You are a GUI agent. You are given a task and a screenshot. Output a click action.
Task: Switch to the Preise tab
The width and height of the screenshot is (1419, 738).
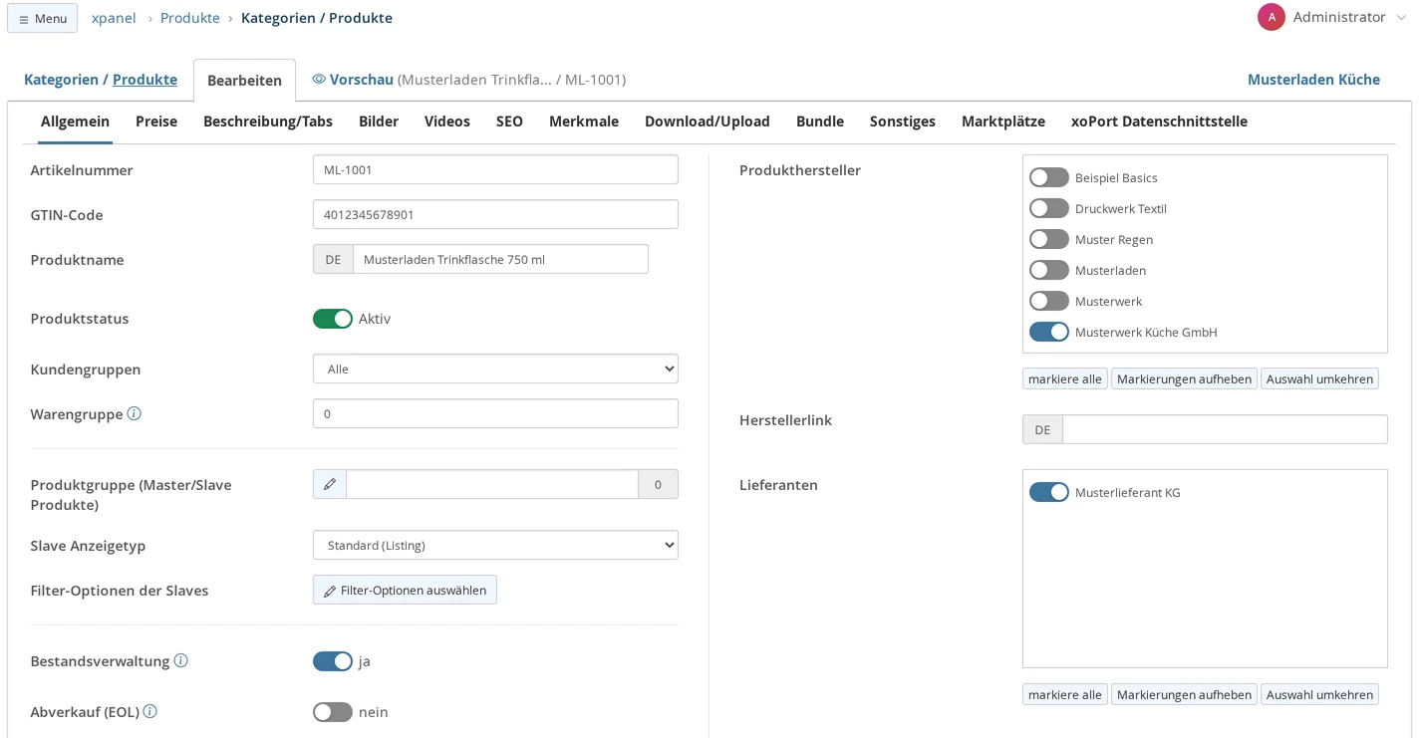pyautogui.click(x=156, y=122)
